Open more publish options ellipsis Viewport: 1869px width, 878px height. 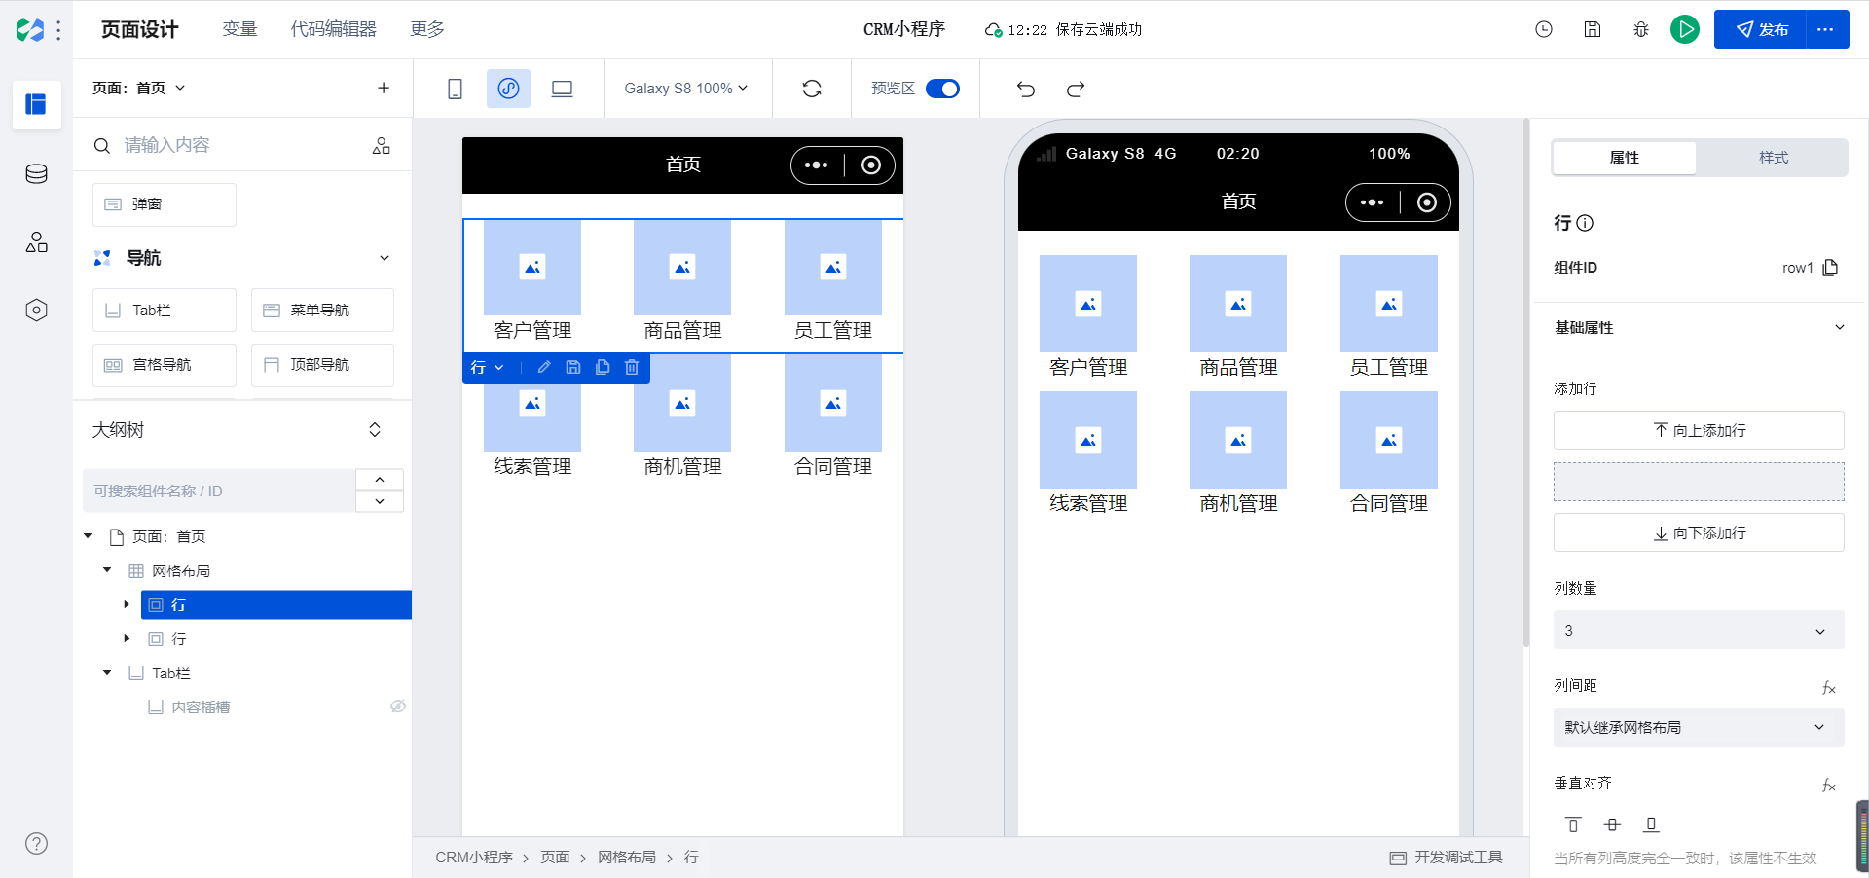pos(1826,29)
